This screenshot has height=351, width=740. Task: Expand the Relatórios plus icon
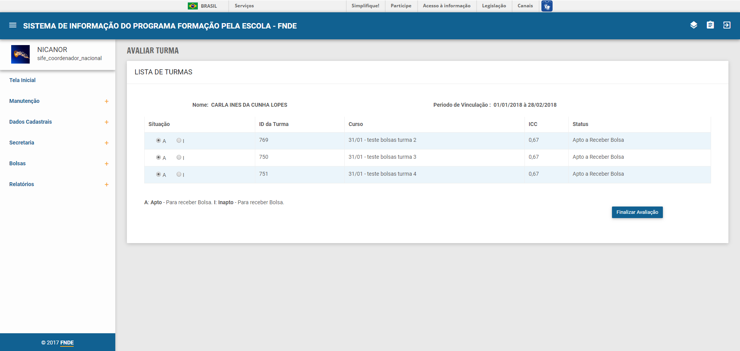(106, 185)
